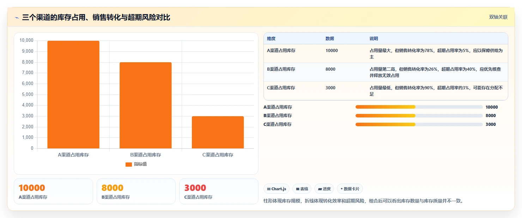Click the A渠道占用库存 bar in chart

pyautogui.click(x=73, y=95)
